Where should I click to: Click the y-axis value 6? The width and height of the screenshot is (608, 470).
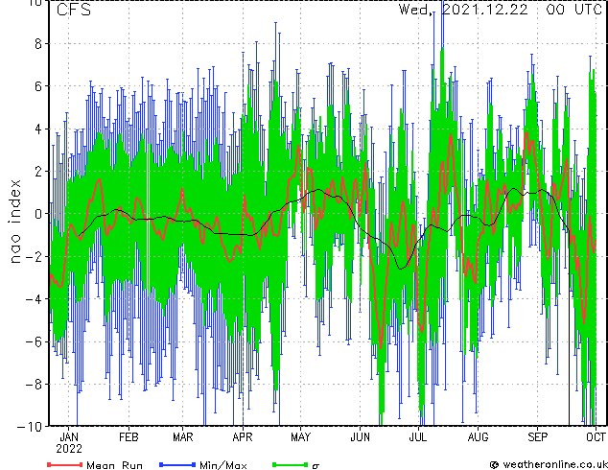(x=38, y=86)
